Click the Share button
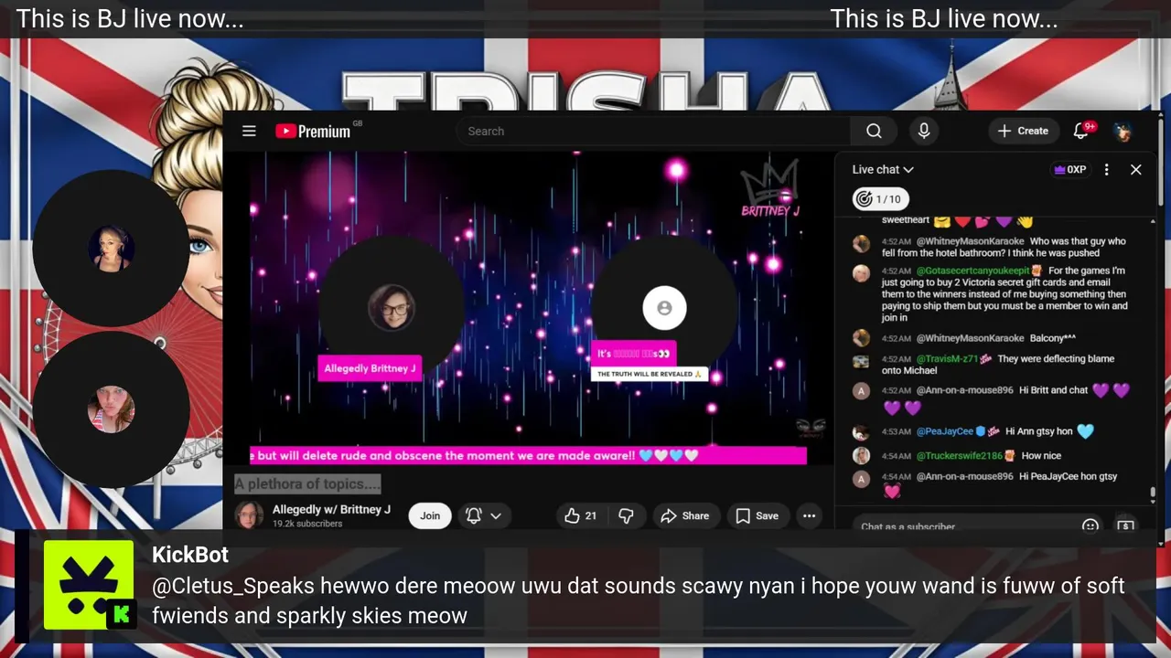Viewport: 1171px width, 658px height. pyautogui.click(x=685, y=515)
